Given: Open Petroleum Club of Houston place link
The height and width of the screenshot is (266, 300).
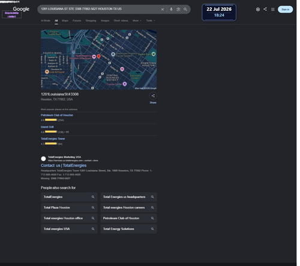Looking at the screenshot, I should 57,115.
